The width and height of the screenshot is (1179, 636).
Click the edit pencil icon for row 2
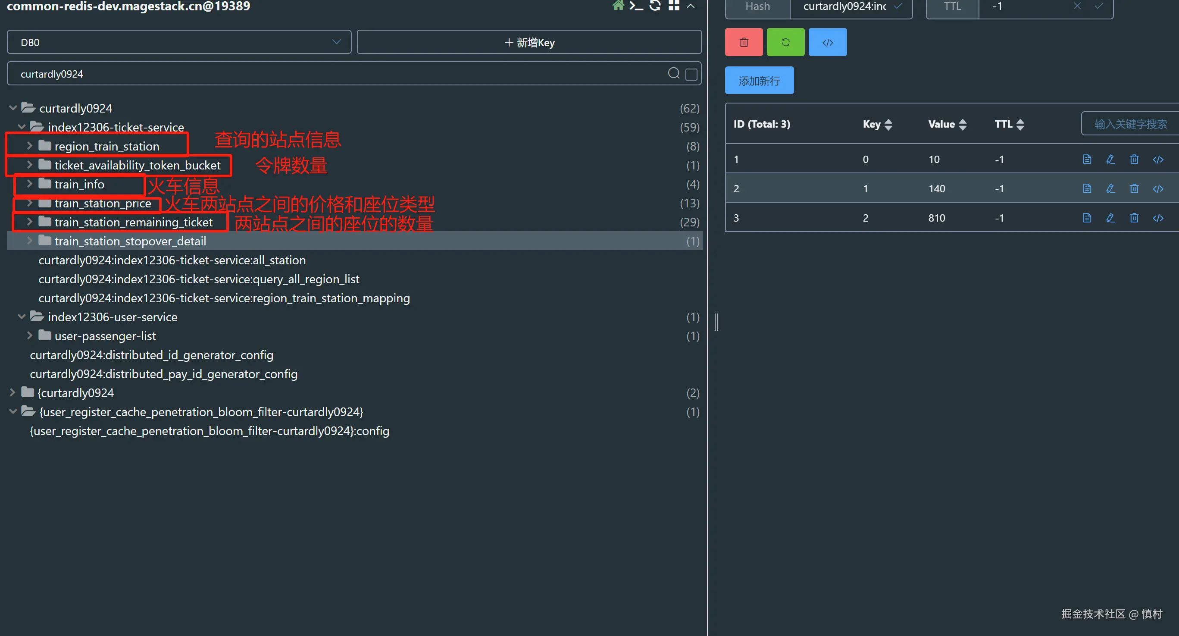coord(1110,189)
